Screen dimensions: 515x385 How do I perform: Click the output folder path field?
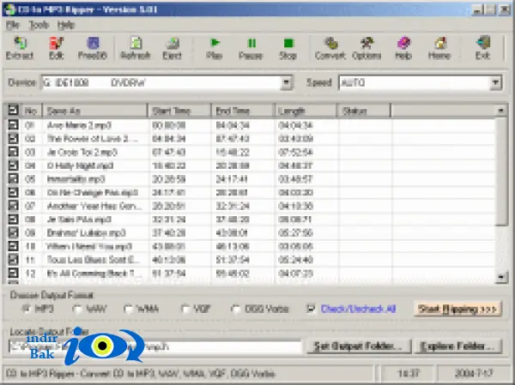tap(155, 347)
